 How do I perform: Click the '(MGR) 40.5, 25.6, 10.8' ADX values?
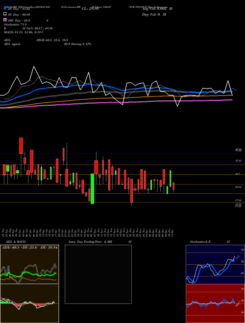click(x=52, y=40)
